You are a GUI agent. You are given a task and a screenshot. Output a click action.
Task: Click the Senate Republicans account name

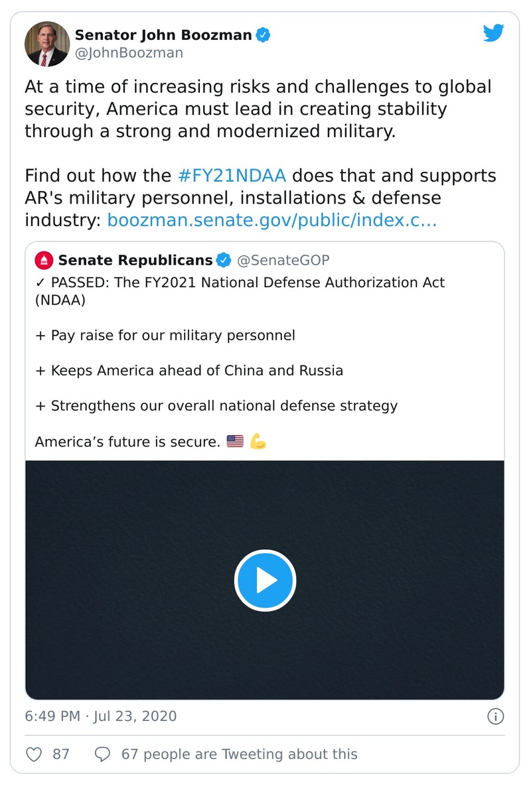click(135, 260)
